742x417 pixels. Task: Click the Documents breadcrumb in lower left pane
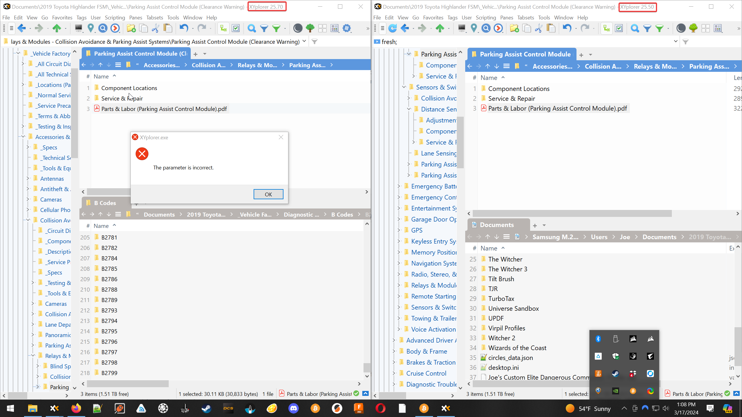pyautogui.click(x=159, y=215)
